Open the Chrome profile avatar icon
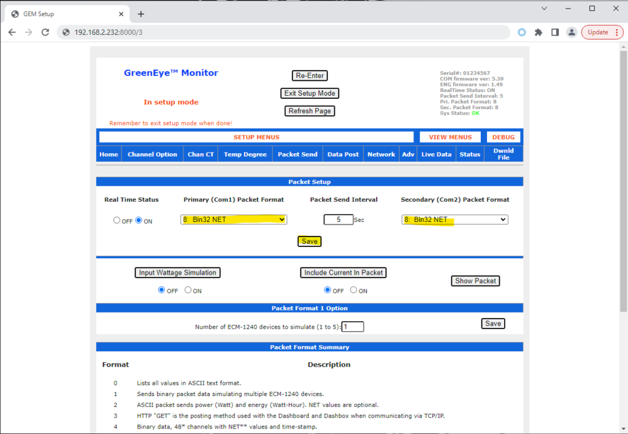The image size is (628, 434). tap(571, 32)
